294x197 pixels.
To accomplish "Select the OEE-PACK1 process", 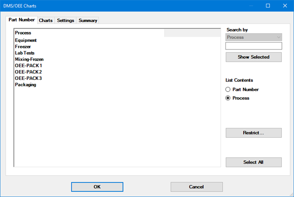I will point(28,66).
